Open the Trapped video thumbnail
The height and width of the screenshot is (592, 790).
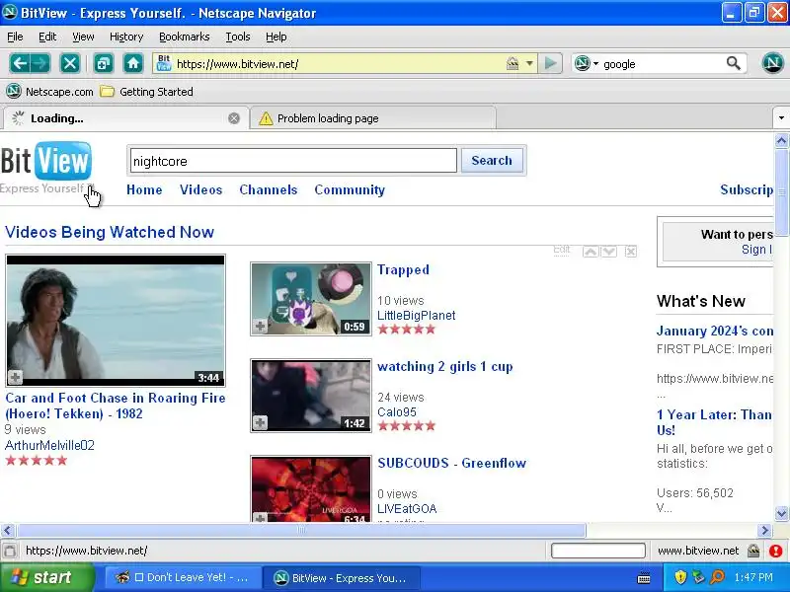311,299
